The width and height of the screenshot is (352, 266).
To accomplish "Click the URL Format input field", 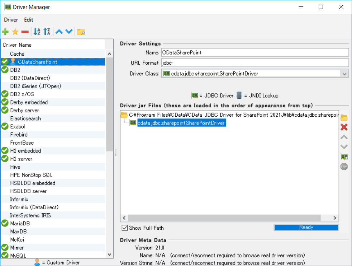I will (x=255, y=63).
